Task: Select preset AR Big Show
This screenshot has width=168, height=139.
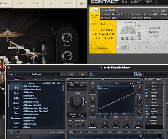Action: 28,93
